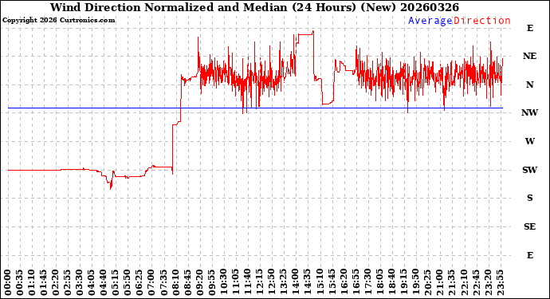Click the 09:55 time label
Image resolution: width=550 pixels, height=299 pixels.
coord(211,283)
